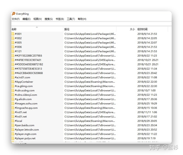The height and width of the screenshot is (155, 183).
Task: Select folder icon of #!005
Action: (13, 43)
